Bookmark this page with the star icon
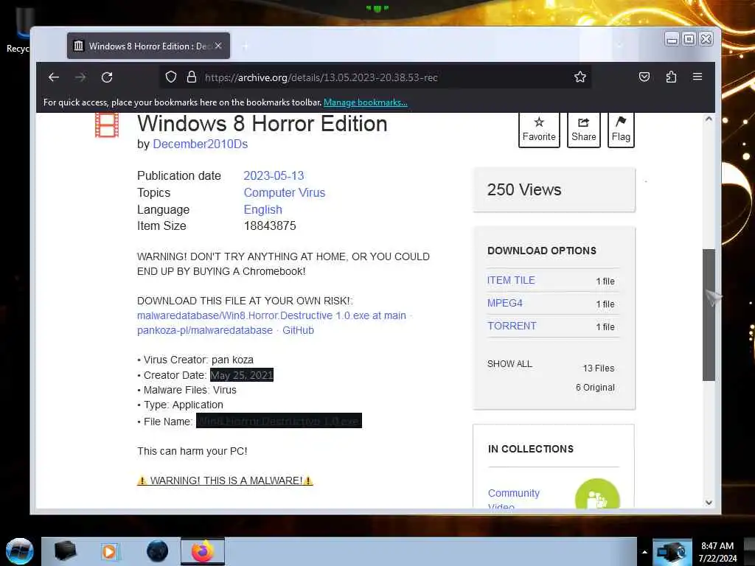This screenshot has height=566, width=755. [x=580, y=77]
